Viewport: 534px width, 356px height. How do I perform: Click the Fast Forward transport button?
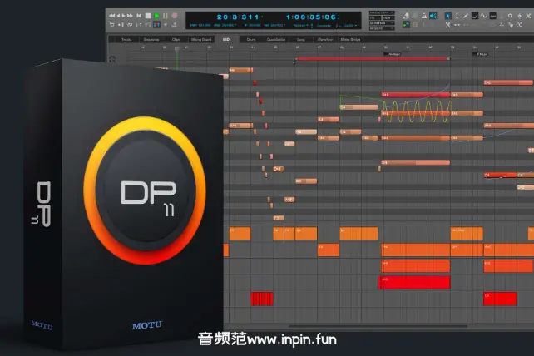(131, 16)
